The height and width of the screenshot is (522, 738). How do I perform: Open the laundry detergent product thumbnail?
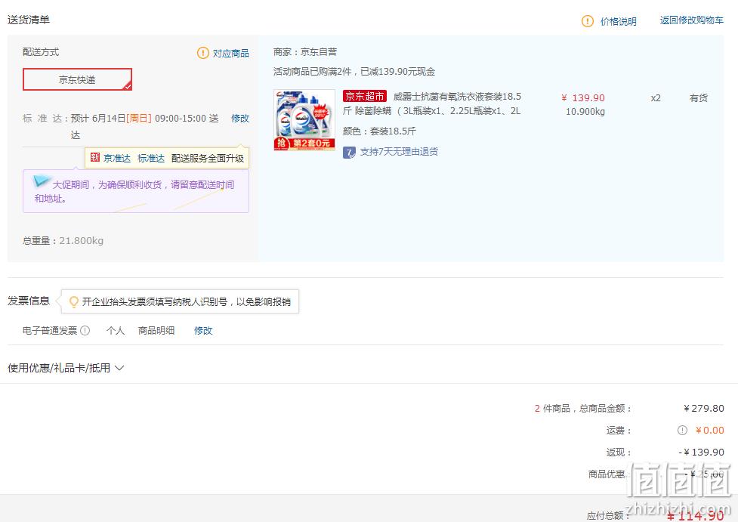coord(304,120)
